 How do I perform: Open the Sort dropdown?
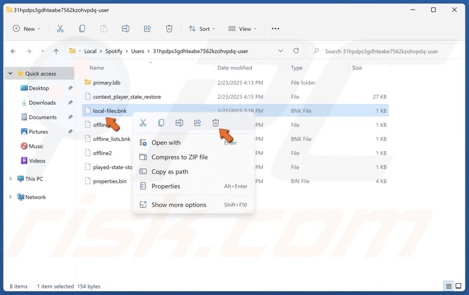pyautogui.click(x=202, y=29)
